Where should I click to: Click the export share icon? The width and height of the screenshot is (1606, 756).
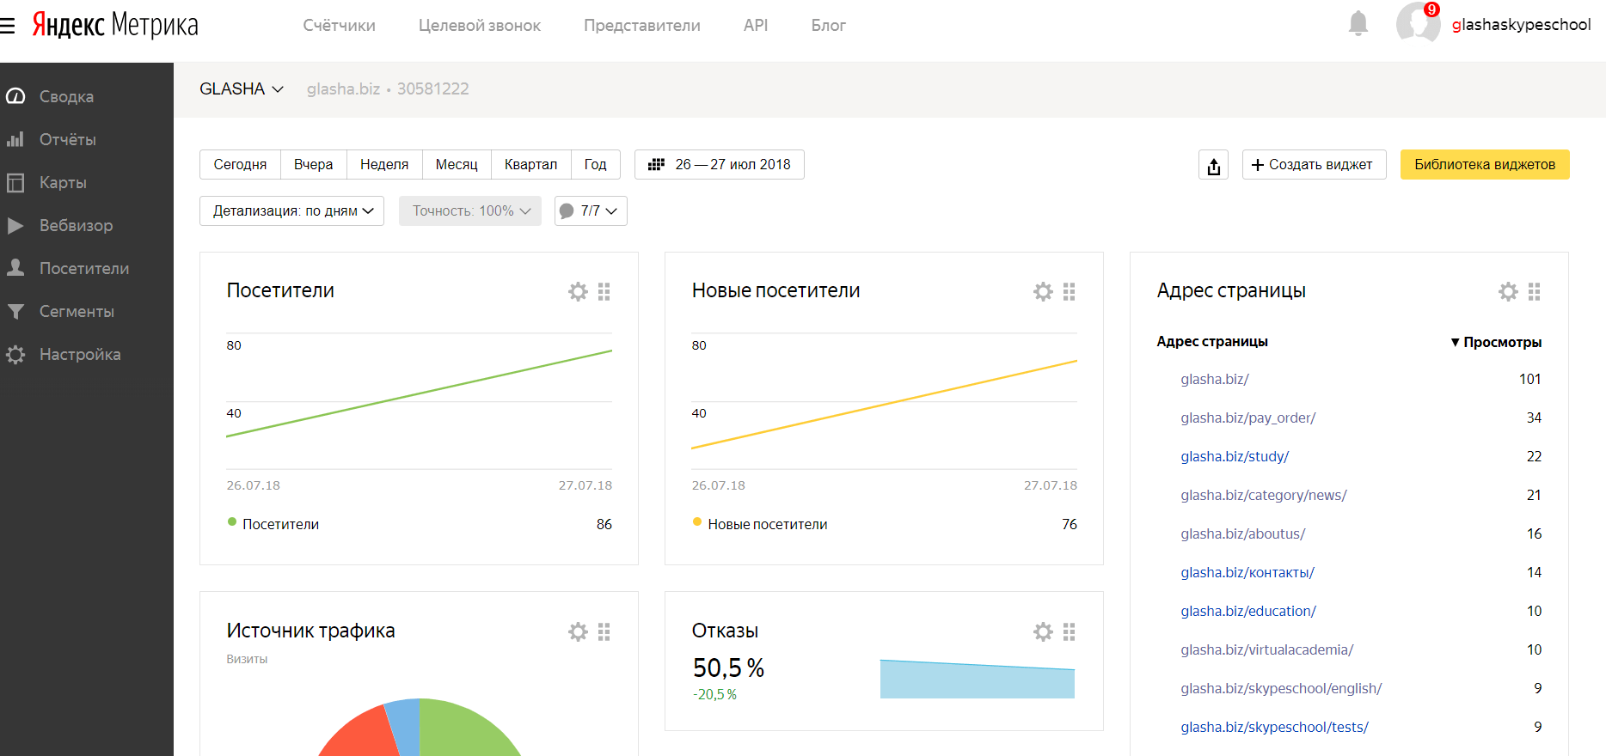[1213, 165]
